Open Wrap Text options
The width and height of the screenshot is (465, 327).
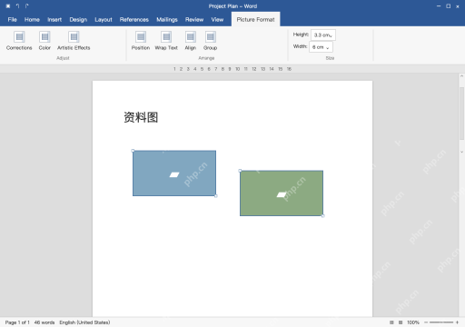[x=166, y=41]
